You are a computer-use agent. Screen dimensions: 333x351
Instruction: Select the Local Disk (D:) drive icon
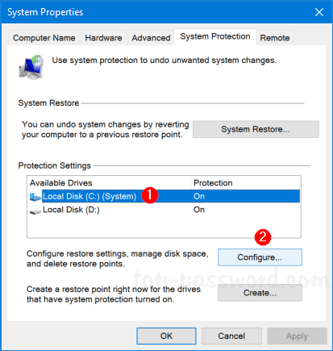pos(35,211)
